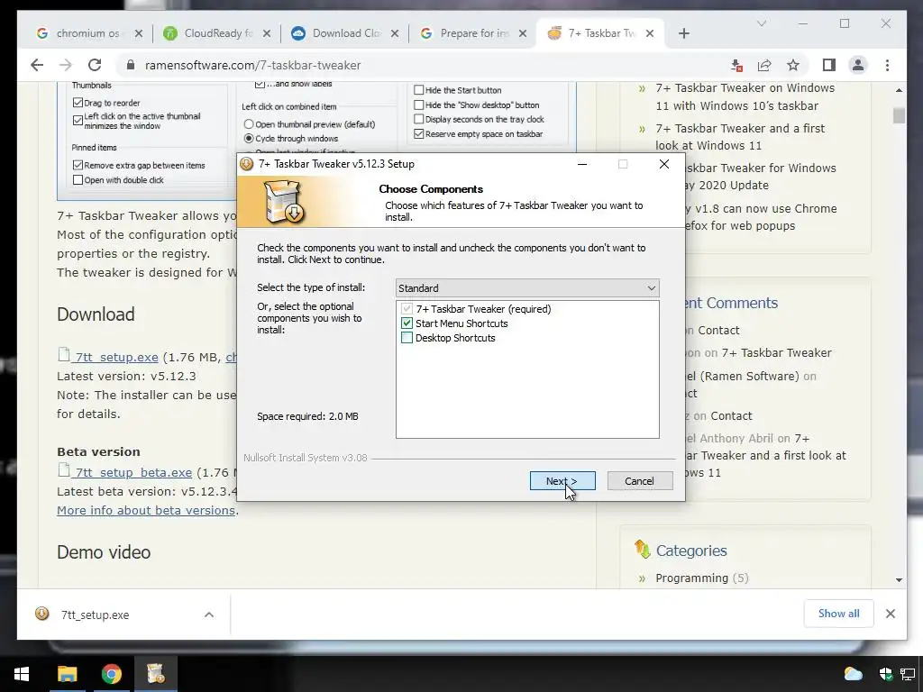Open the Chrome profile menu
The width and height of the screenshot is (923, 692).
(858, 65)
